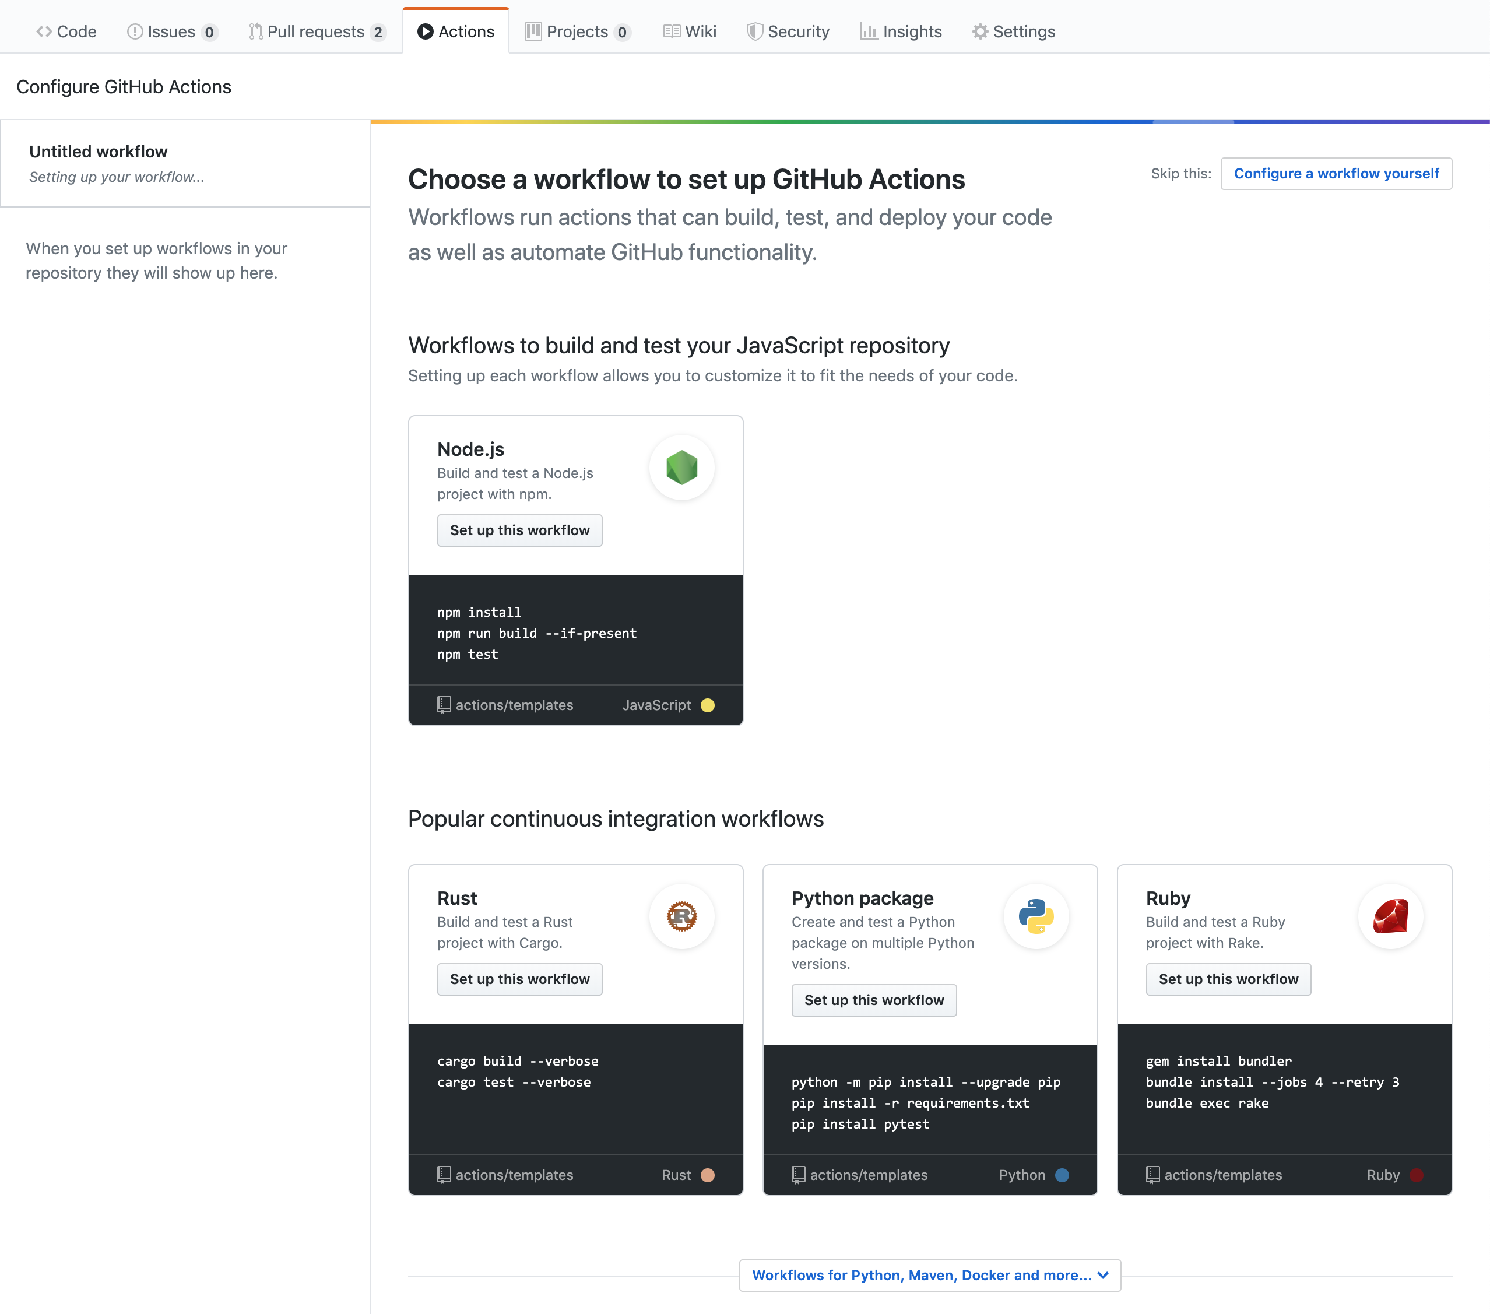This screenshot has height=1314, width=1490.
Task: Click the Python language label in footer
Action: [1022, 1175]
